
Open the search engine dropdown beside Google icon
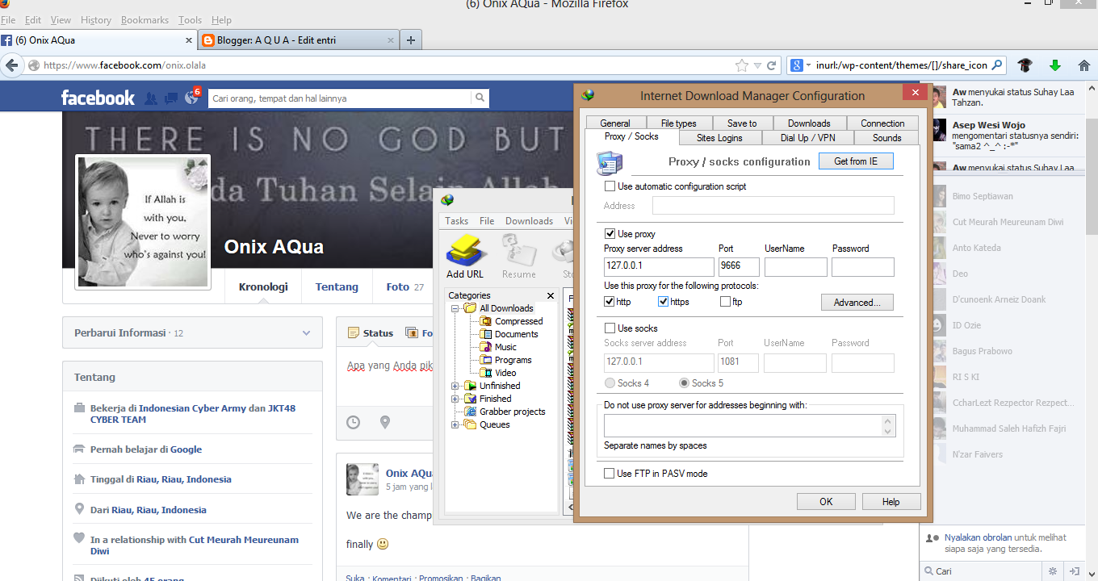(x=807, y=65)
